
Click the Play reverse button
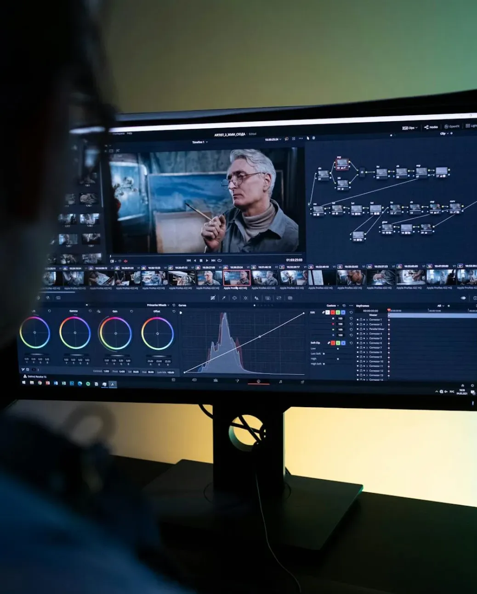[195, 260]
